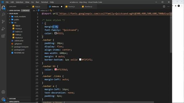Click the #f1356d color swatch
The width and height of the screenshot is (184, 103).
pyautogui.click(x=55, y=70)
